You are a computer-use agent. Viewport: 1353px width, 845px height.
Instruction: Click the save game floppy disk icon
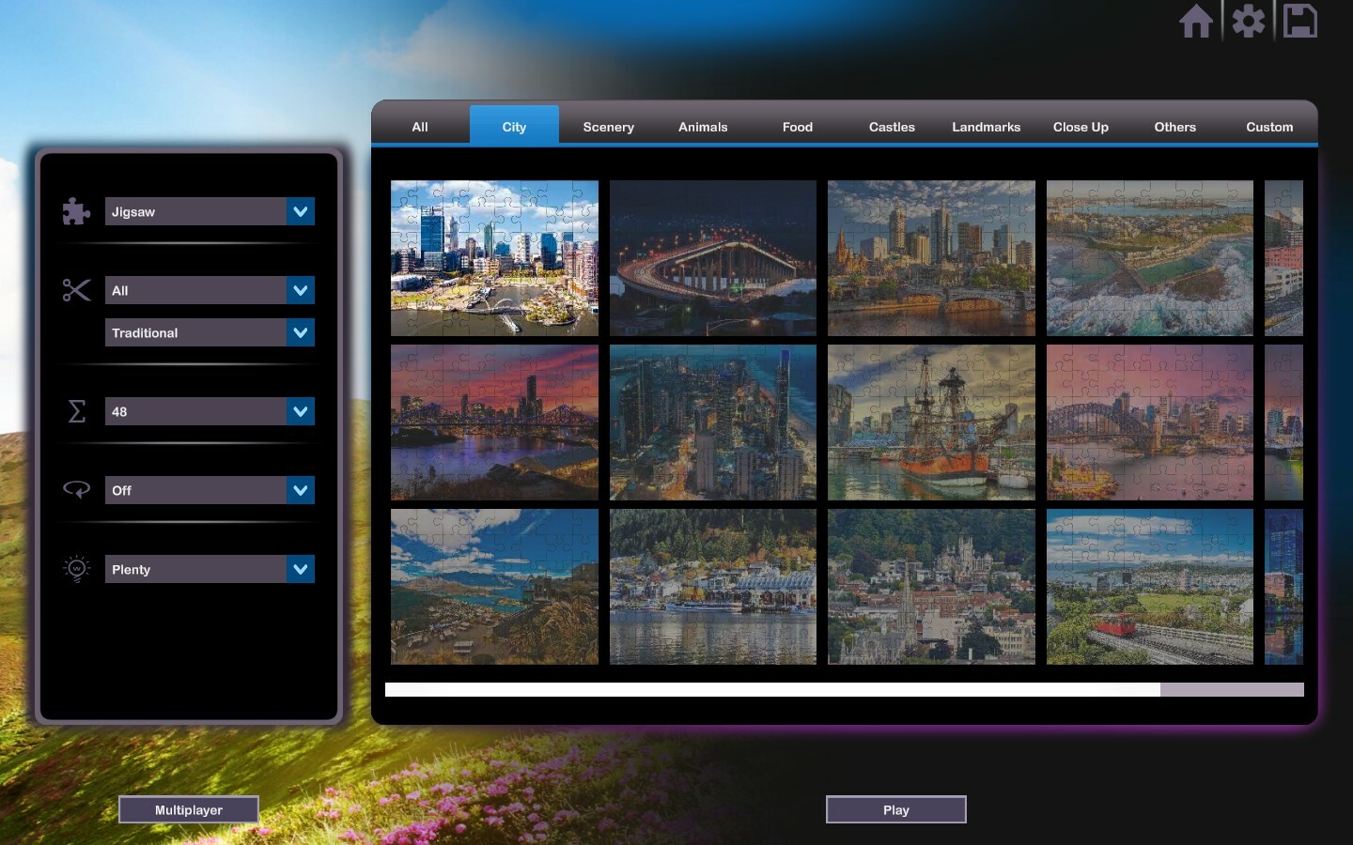click(x=1299, y=20)
